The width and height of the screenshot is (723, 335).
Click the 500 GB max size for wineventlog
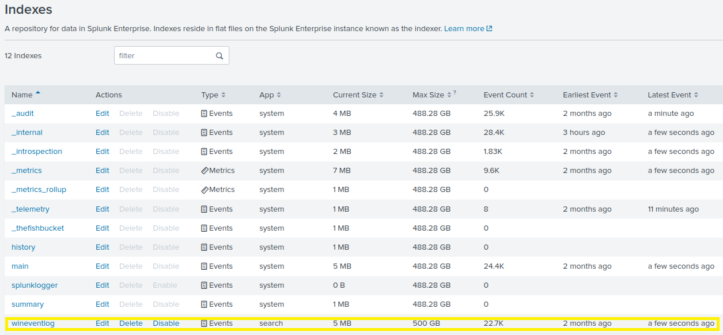pos(427,323)
